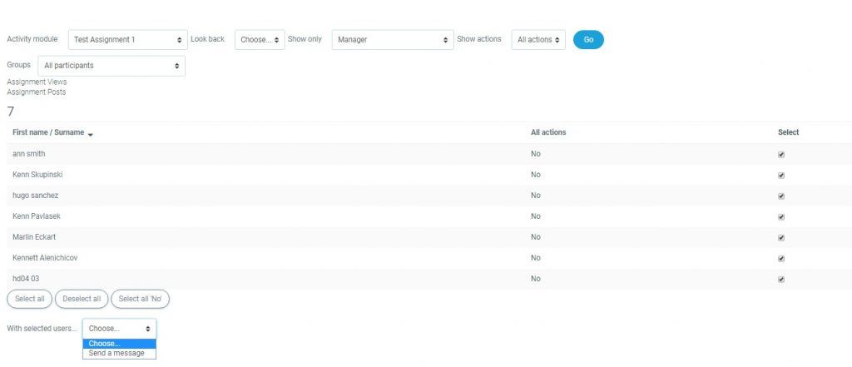Open the Show only Manager dropdown
The height and width of the screenshot is (367, 852).
pyautogui.click(x=392, y=39)
